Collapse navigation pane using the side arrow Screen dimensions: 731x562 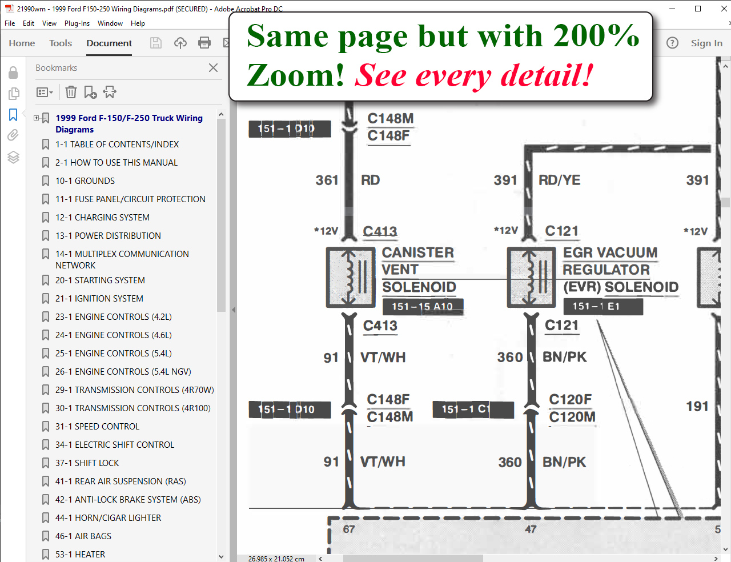(233, 310)
